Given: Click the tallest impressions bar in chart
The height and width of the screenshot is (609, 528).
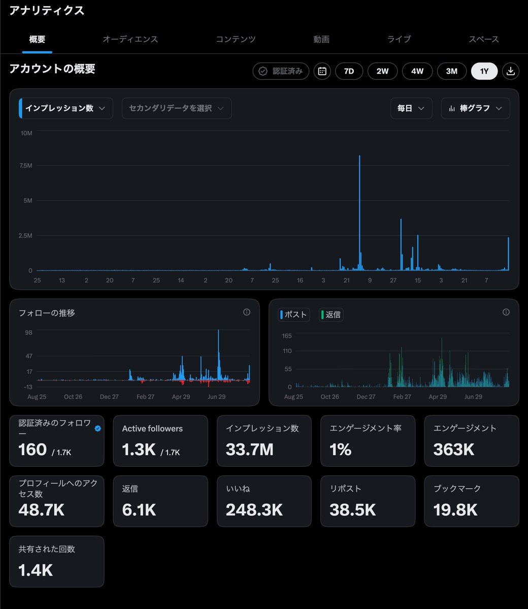Looking at the screenshot, I should coord(359,213).
